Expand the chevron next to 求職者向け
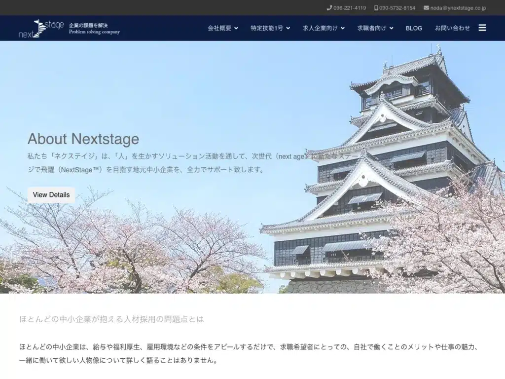 [391, 28]
